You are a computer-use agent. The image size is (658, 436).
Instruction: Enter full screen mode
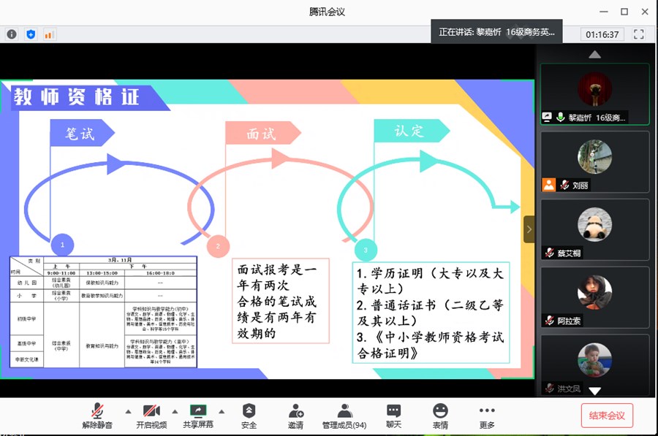(638, 34)
